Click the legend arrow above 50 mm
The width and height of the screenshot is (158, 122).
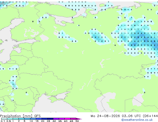(x=79, y=119)
